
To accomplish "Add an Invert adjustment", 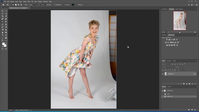I will pyautogui.click(x=167, y=45).
